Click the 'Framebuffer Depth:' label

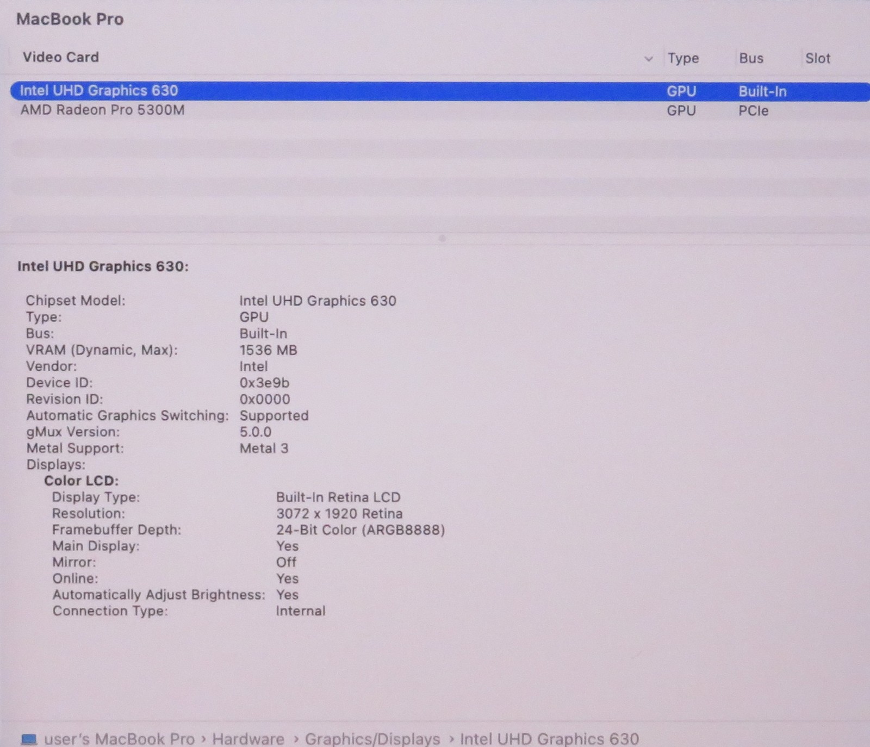(x=116, y=530)
